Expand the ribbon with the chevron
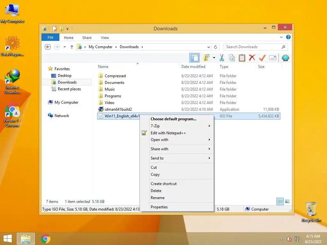The height and width of the screenshot is (245, 327). (281, 37)
